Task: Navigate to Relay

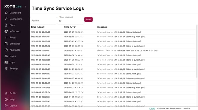Action: click(x=12, y=37)
